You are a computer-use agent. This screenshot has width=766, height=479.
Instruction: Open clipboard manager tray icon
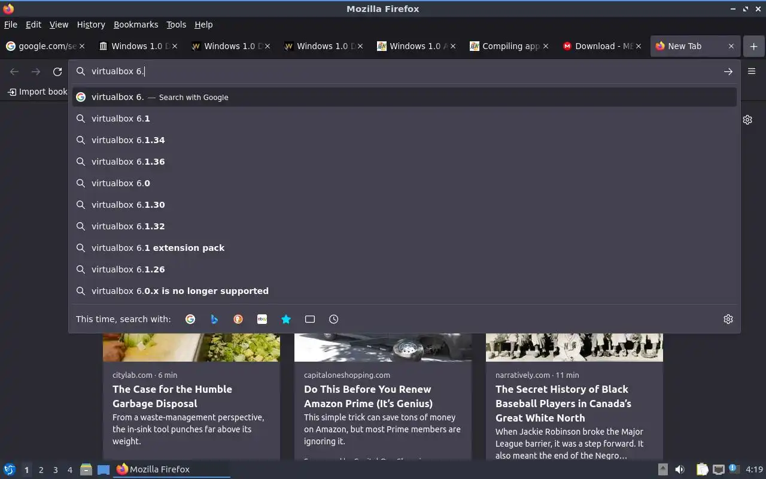pos(703,469)
